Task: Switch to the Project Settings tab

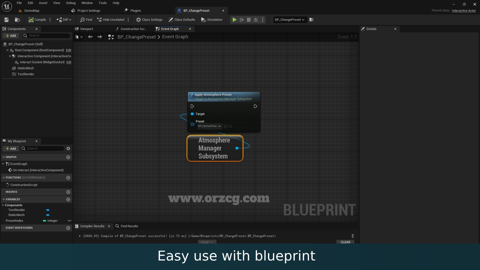Action: (89, 11)
